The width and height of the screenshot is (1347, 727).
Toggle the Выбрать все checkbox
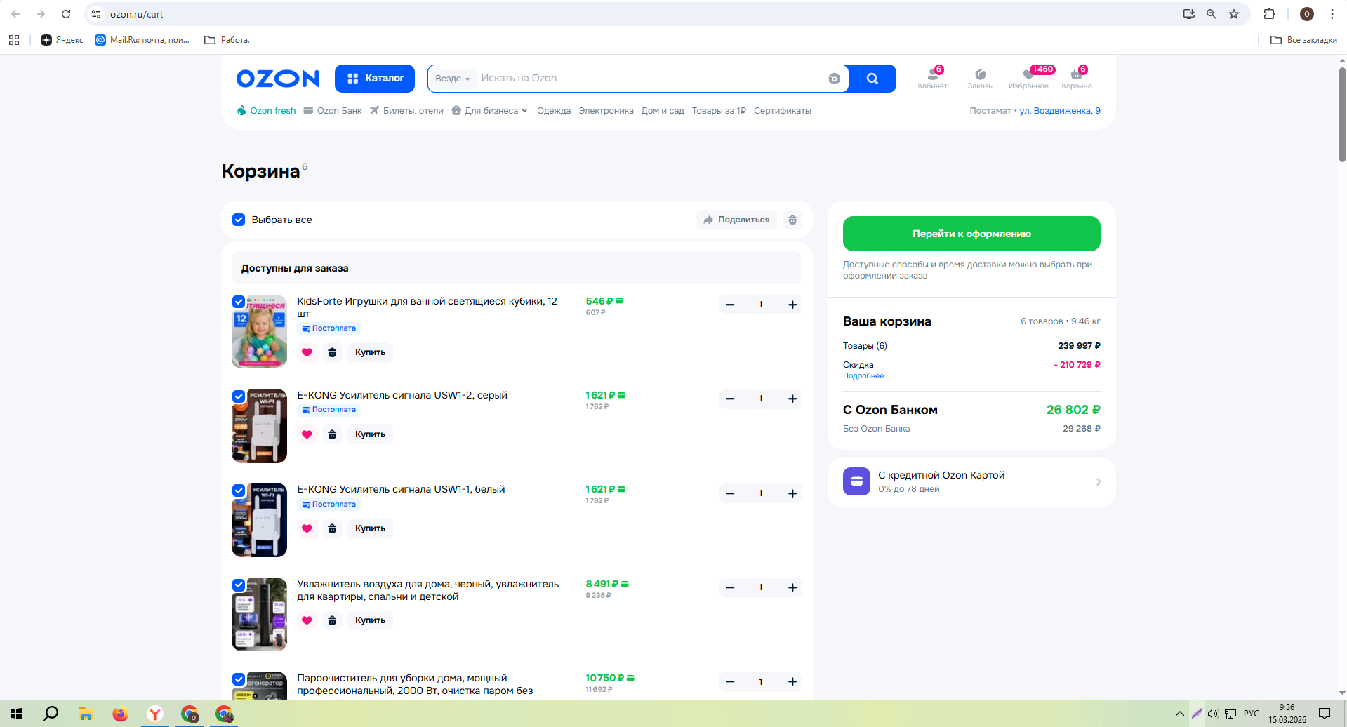pyautogui.click(x=239, y=220)
